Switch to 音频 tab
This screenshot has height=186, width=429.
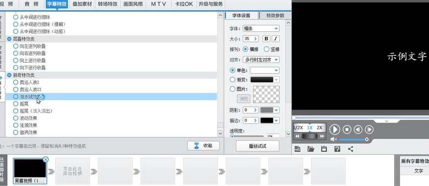pyautogui.click(x=31, y=4)
